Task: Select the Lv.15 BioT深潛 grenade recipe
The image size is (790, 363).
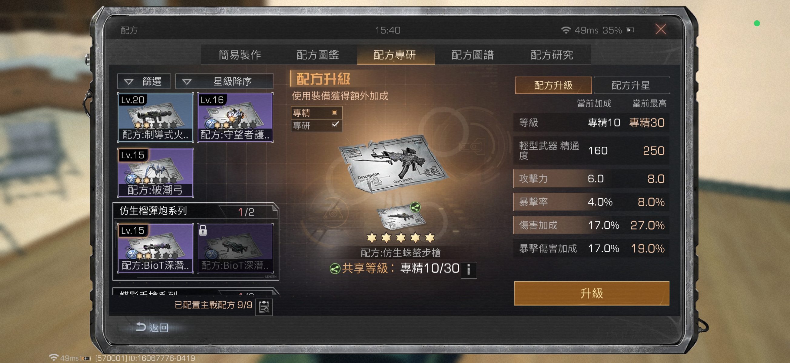Action: click(155, 248)
